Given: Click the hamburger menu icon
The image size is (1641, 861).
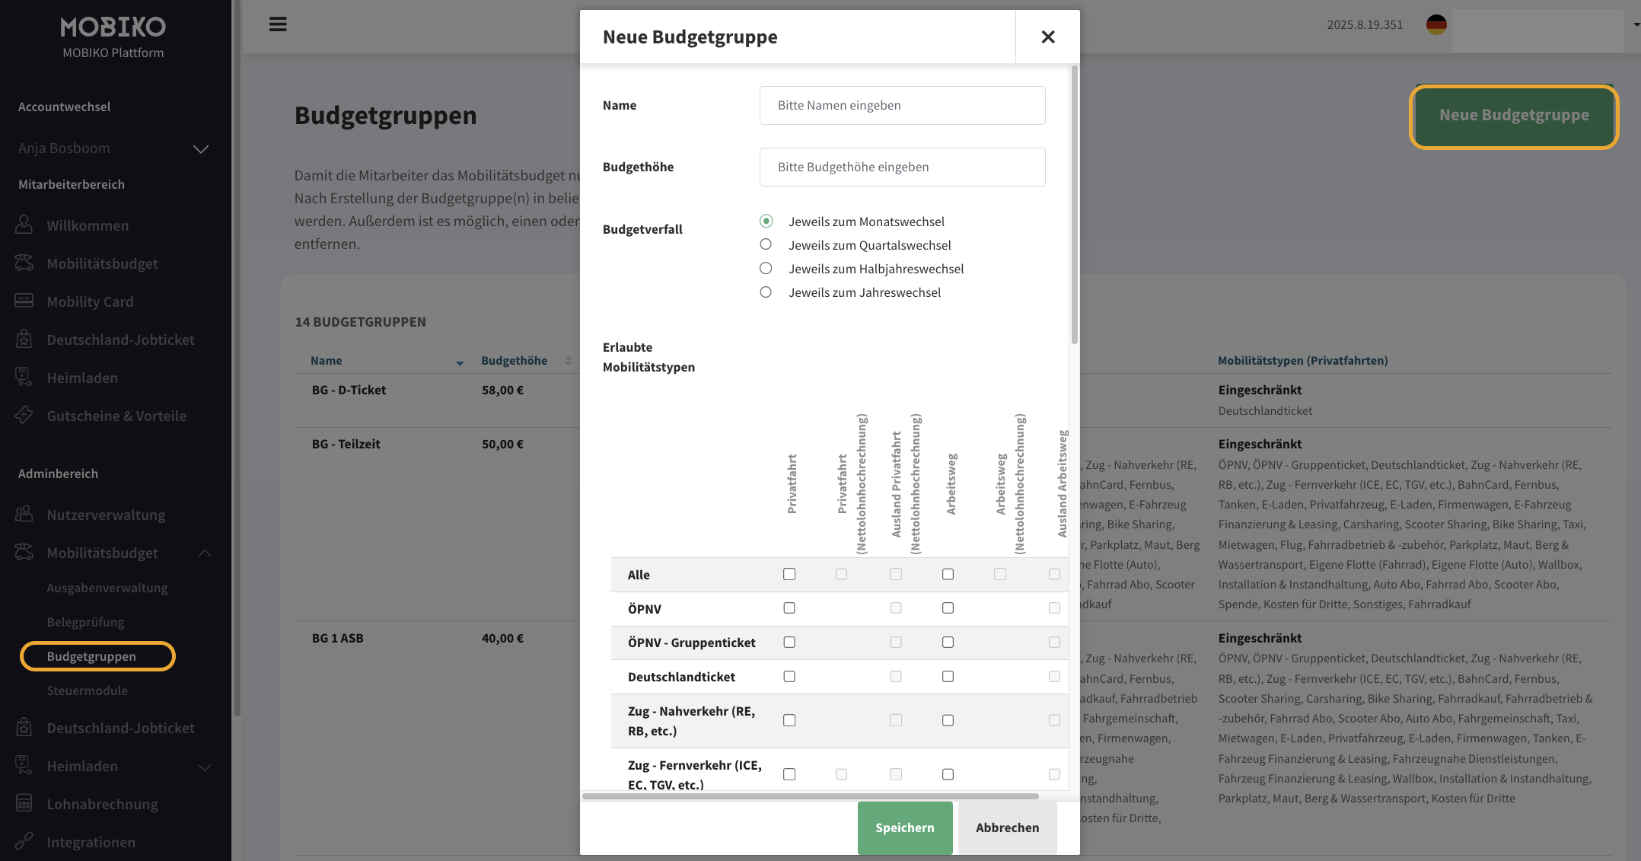Looking at the screenshot, I should tap(278, 24).
